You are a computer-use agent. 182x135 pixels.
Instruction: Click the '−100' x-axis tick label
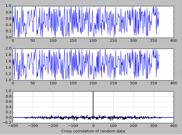click(73, 126)
